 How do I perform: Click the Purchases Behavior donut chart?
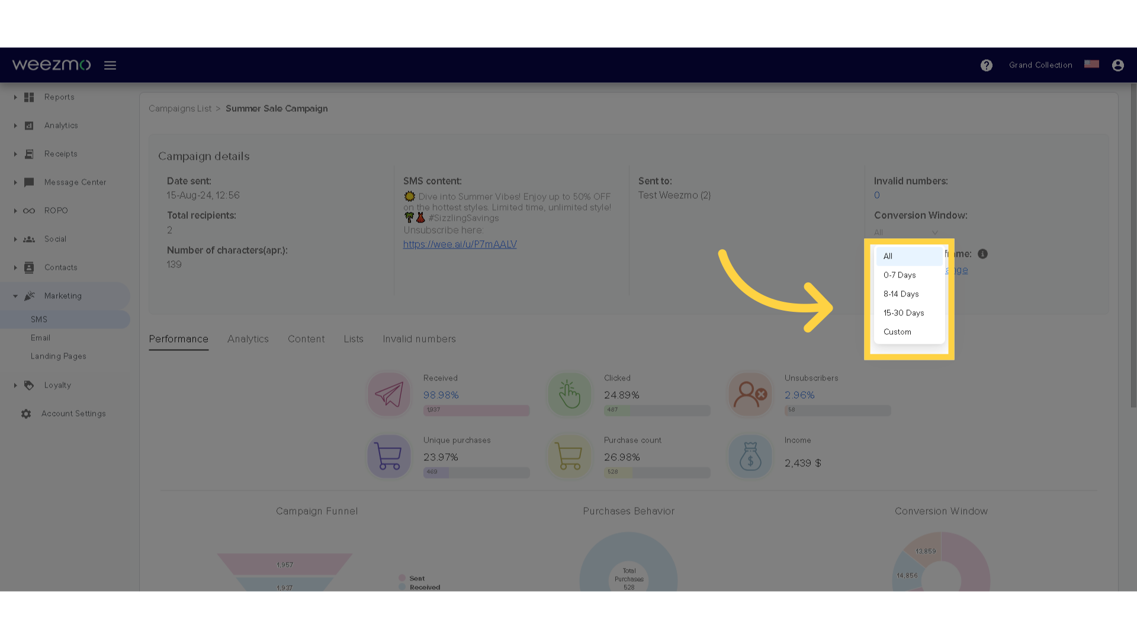[628, 562]
